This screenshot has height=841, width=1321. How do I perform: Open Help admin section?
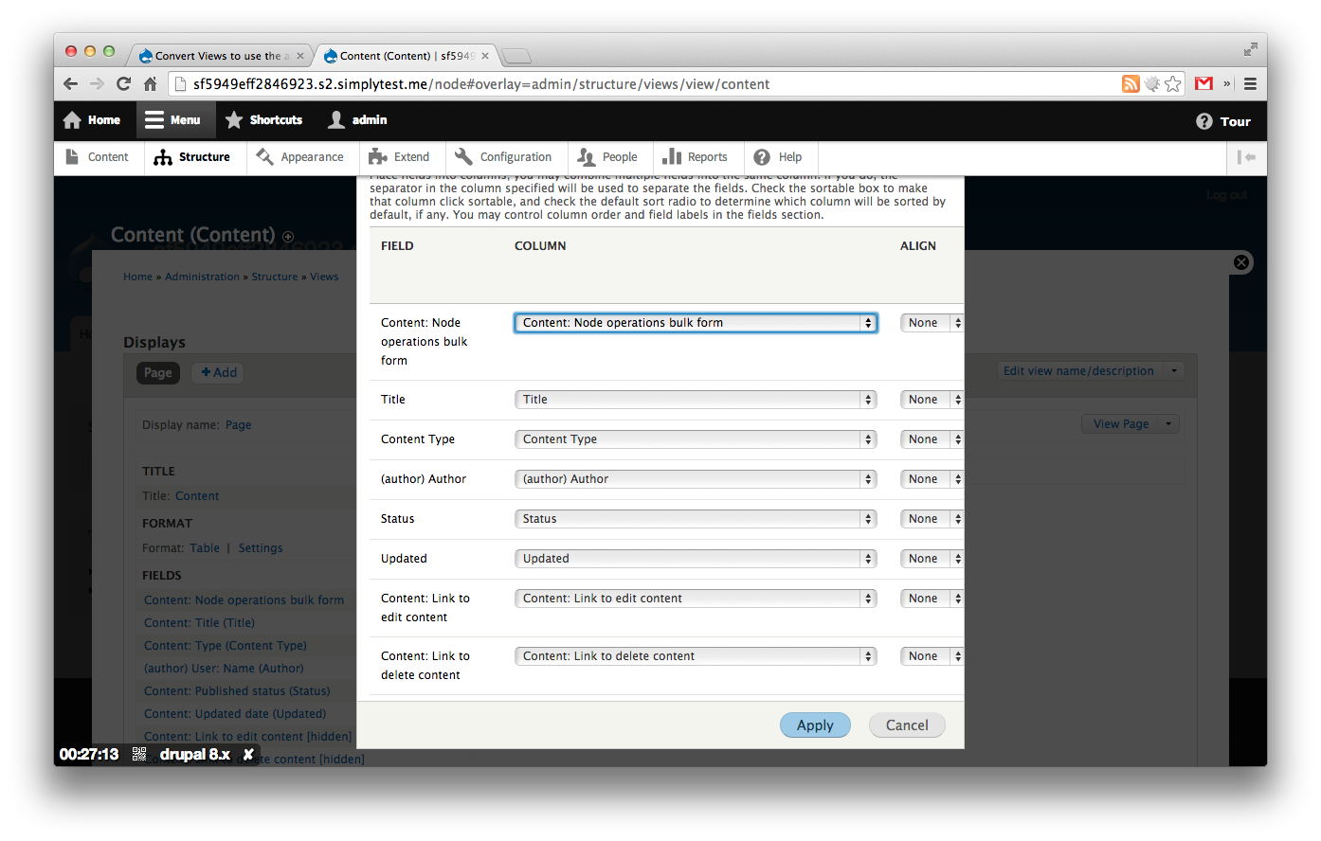(x=778, y=157)
